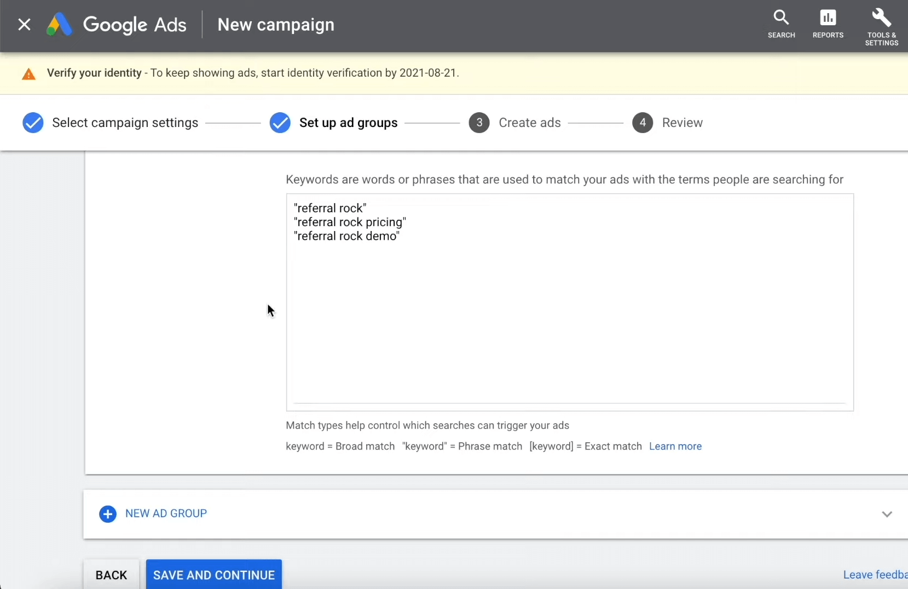Viewport: 908px width, 589px height.
Task: Click the "keyword = Broad match" hint text
Action: 340,446
